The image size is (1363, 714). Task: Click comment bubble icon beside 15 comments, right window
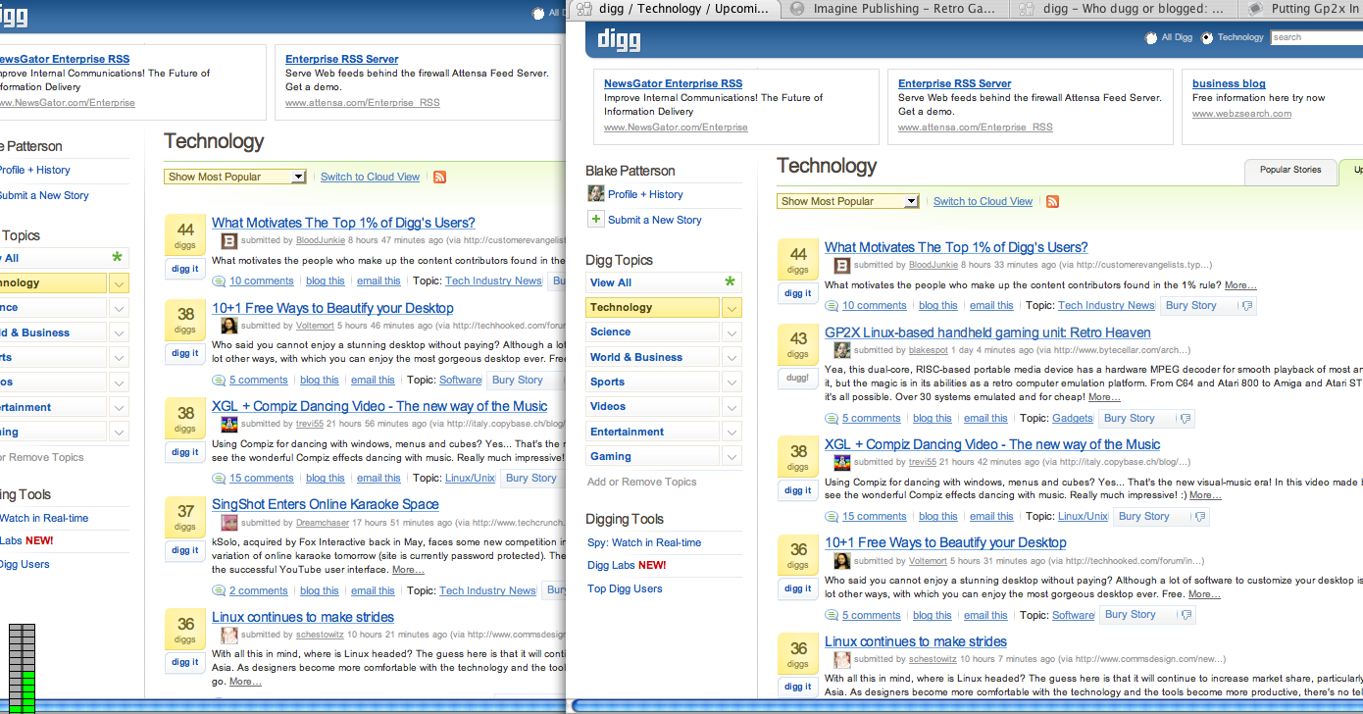(x=833, y=517)
